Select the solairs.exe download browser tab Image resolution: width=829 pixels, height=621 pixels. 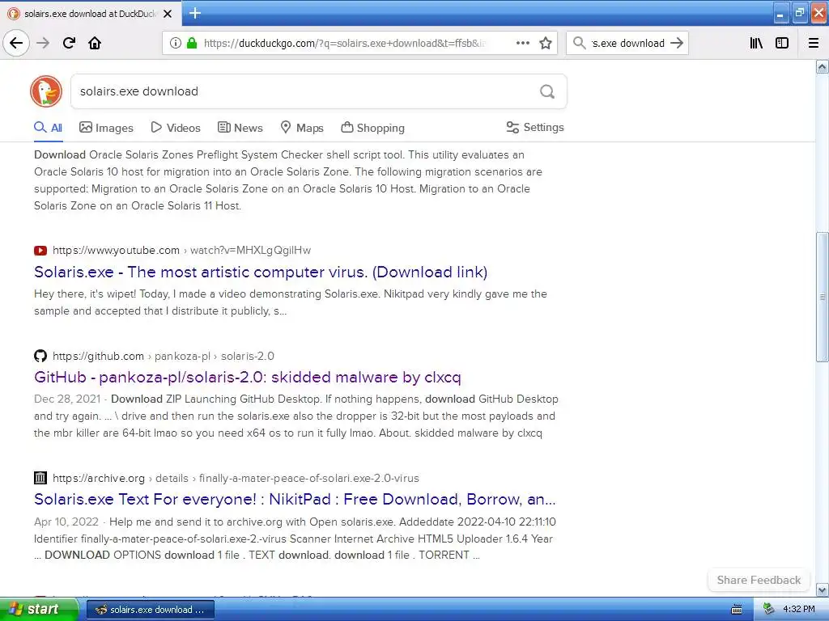tap(90, 14)
